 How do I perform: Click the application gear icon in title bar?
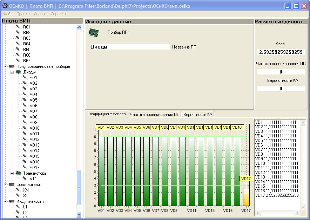tap(5, 6)
